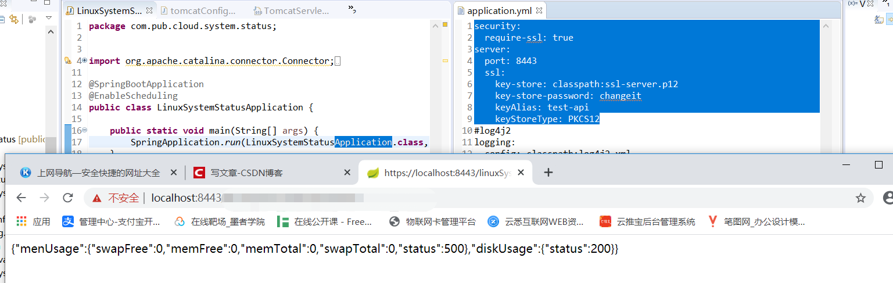The height and width of the screenshot is (283, 893).
Task: Show hidden editor tabs via the chevron list
Action: pos(352,9)
